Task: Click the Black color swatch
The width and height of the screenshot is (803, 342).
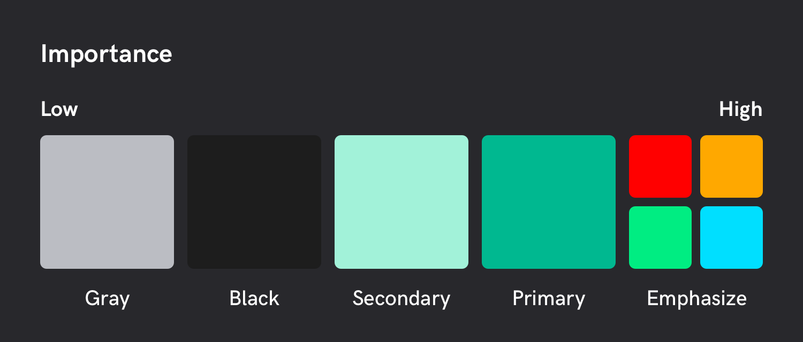Action: click(x=254, y=202)
